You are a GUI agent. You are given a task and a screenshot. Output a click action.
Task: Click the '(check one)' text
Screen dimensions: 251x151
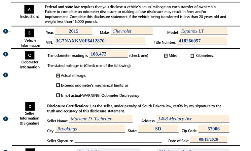click(x=139, y=56)
